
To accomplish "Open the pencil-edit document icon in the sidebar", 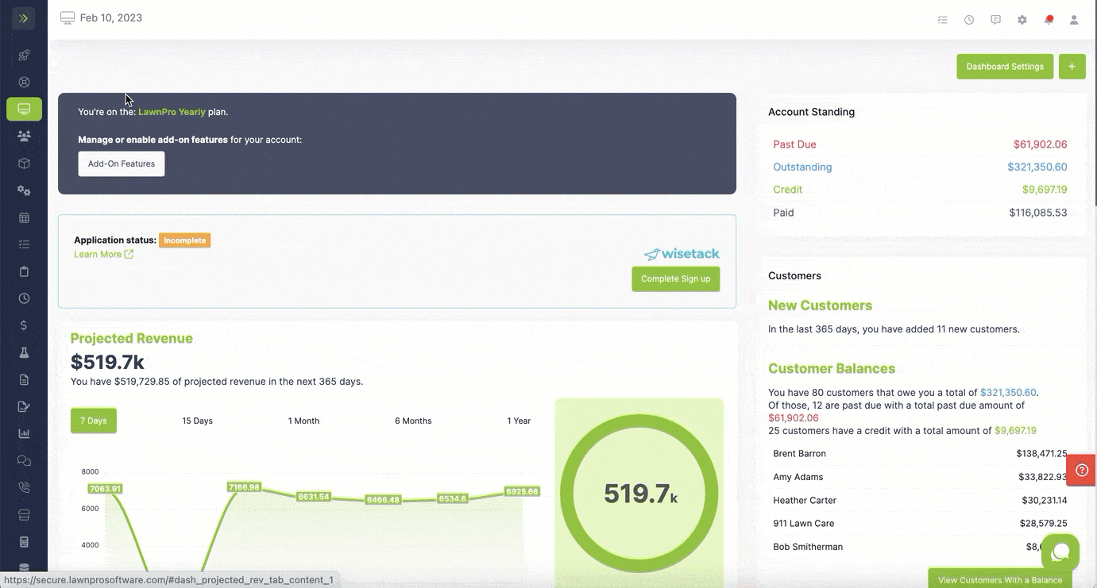I will point(24,406).
